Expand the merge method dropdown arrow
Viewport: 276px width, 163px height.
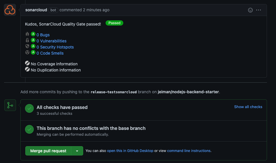(77, 151)
